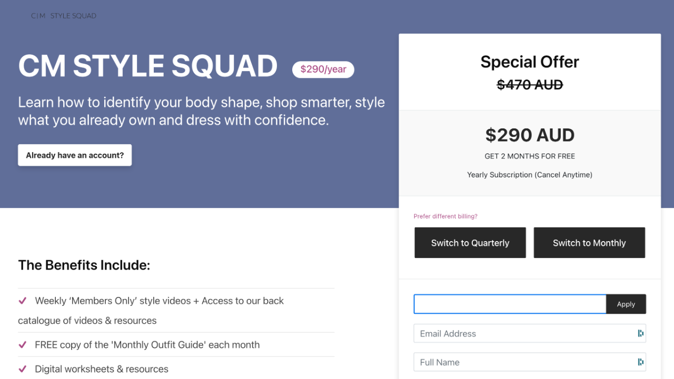Apply the coupon code
This screenshot has height=379, width=674.
(626, 304)
